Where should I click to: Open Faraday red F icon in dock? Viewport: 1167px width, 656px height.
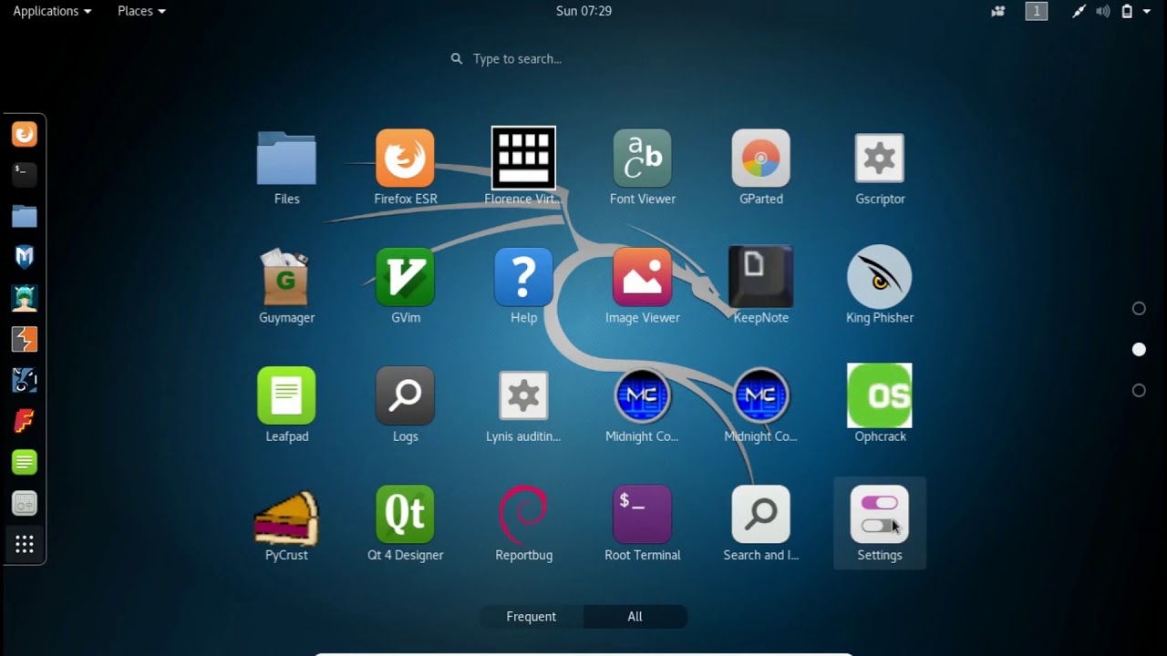pyautogui.click(x=25, y=421)
